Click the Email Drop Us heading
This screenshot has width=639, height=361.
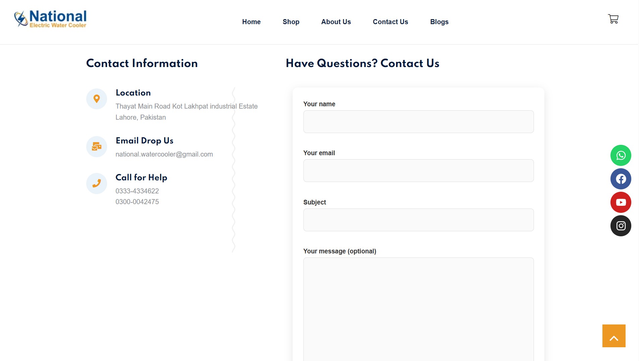145,141
